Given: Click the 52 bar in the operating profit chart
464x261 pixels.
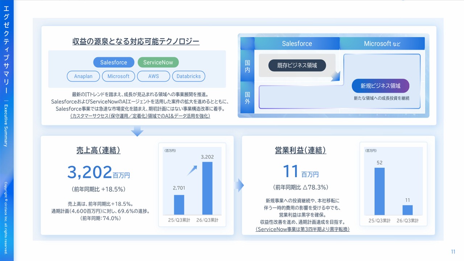Looking at the screenshot, I should (380, 191).
